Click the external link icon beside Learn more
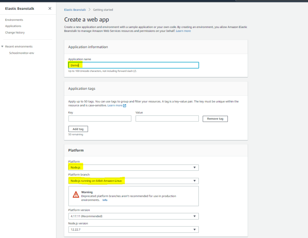The image size is (308, 238). (x=125, y=106)
